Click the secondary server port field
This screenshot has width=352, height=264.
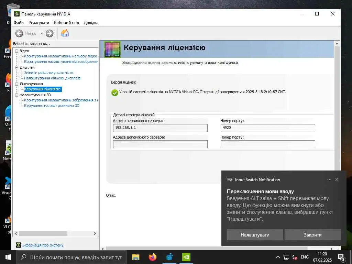pos(268,144)
